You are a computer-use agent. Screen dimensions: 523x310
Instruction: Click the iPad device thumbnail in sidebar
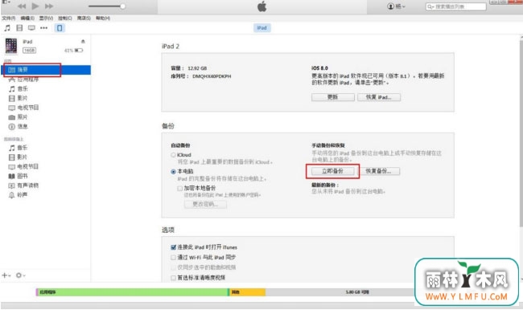coord(11,46)
